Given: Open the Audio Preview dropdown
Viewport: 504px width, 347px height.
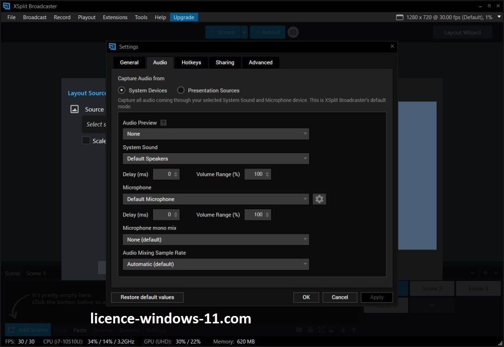Looking at the screenshot, I should tap(216, 134).
